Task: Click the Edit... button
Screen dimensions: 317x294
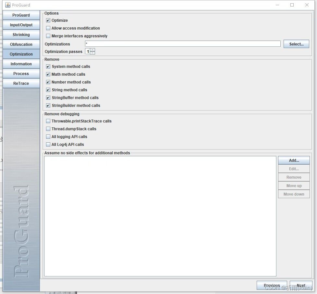Action: pyautogui.click(x=294, y=169)
